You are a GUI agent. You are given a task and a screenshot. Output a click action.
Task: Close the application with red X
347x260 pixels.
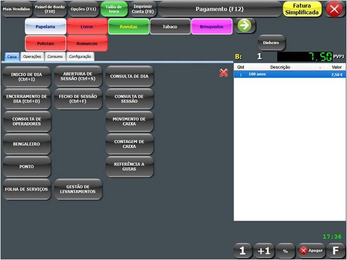click(x=335, y=9)
